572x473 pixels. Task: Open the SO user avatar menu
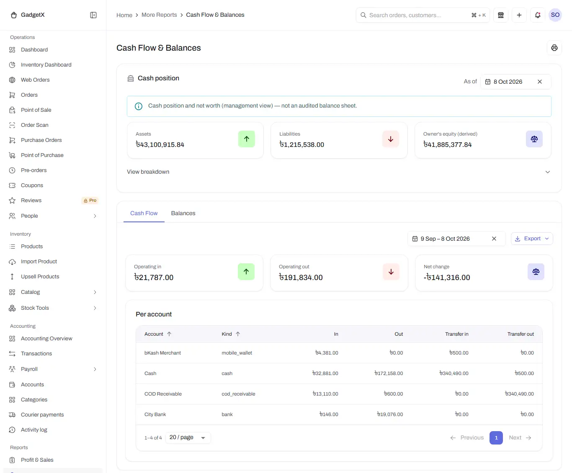(555, 15)
